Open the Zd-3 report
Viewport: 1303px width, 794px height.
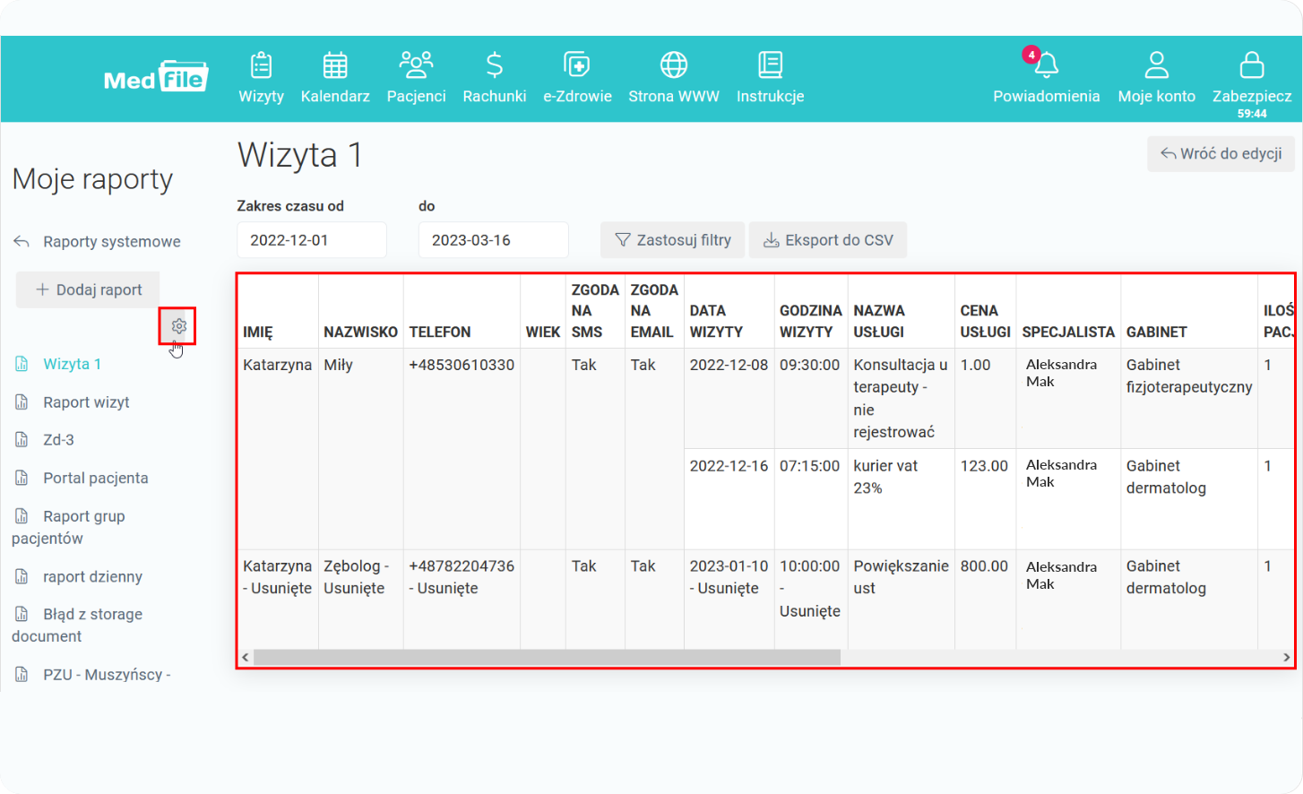coord(58,440)
